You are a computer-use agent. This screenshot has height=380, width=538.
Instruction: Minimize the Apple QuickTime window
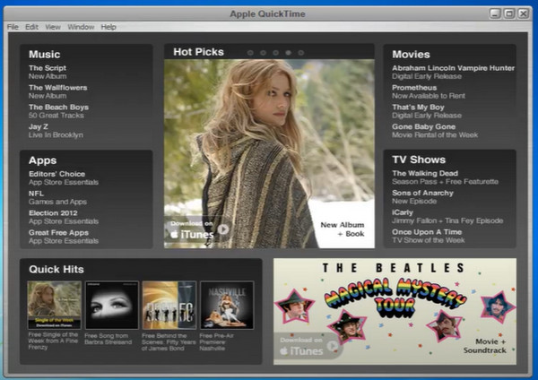pyautogui.click(x=495, y=13)
